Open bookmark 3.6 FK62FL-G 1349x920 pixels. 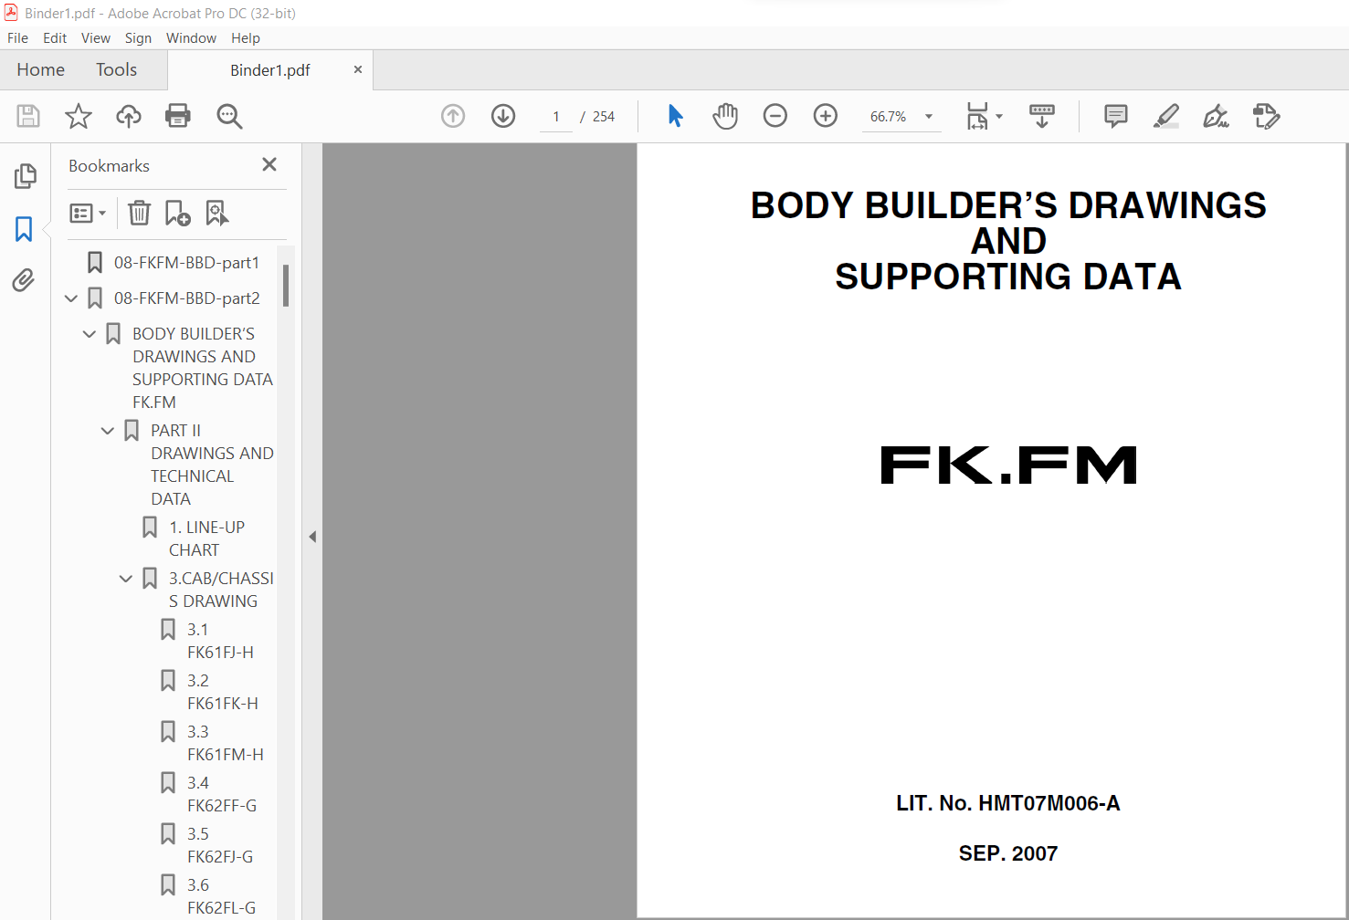tap(221, 896)
